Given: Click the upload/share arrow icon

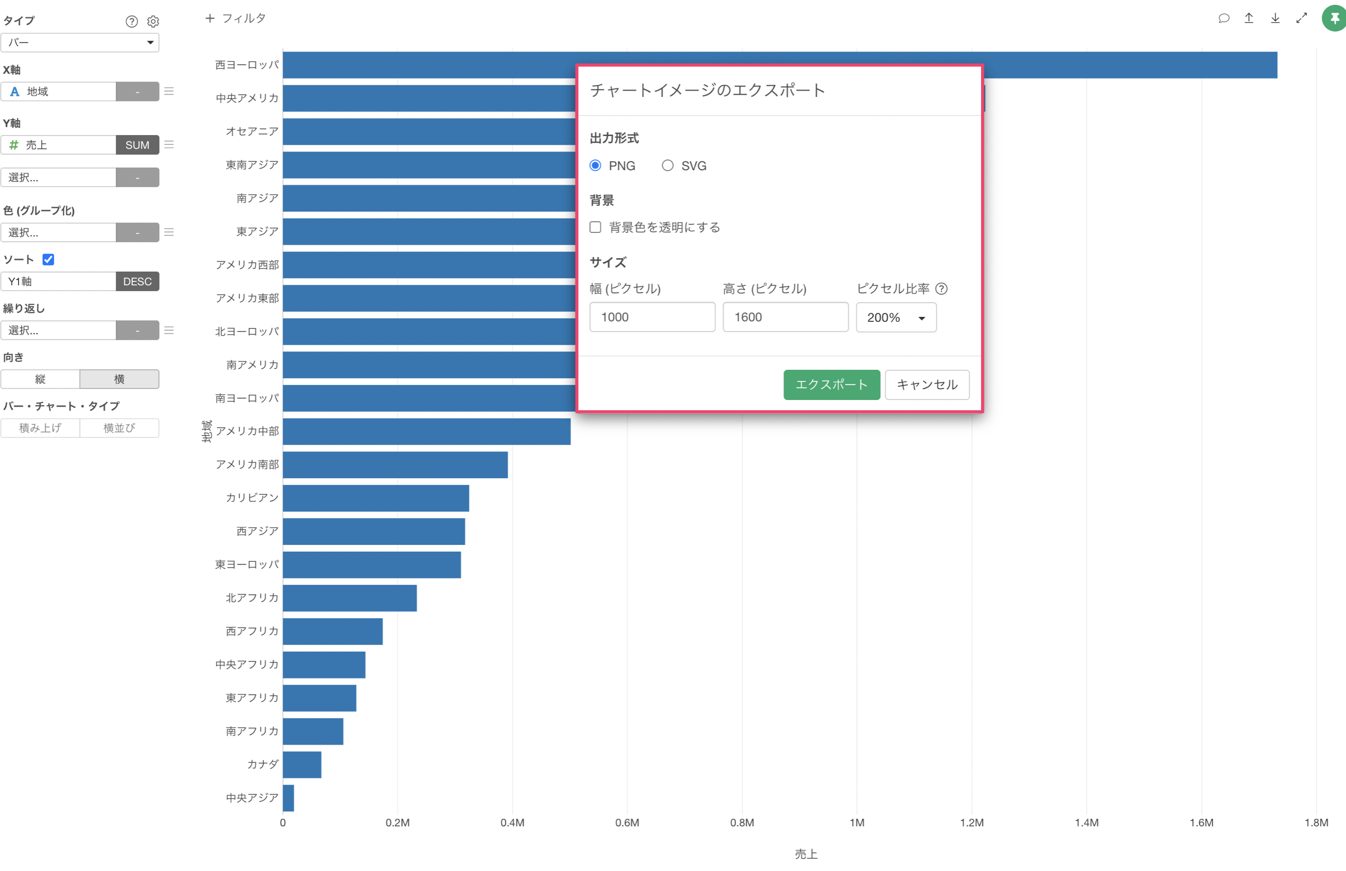Looking at the screenshot, I should pyautogui.click(x=1249, y=18).
